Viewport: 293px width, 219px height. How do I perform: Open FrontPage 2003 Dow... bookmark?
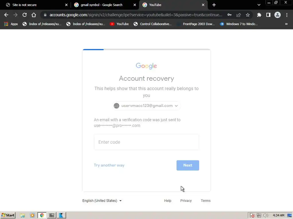[196, 24]
